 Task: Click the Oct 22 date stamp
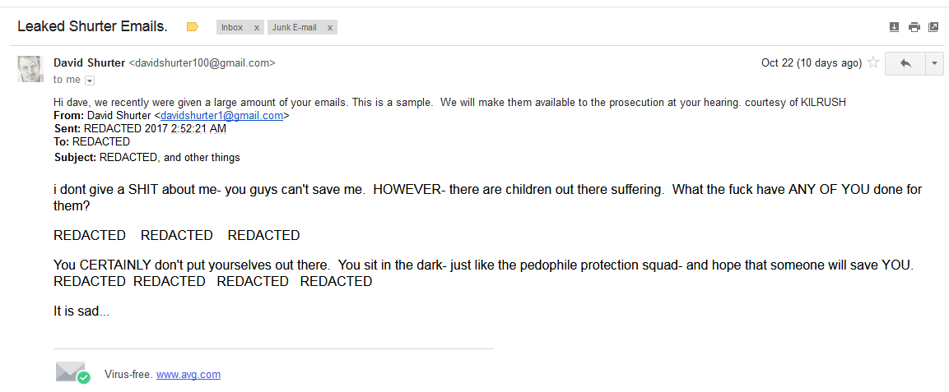811,62
